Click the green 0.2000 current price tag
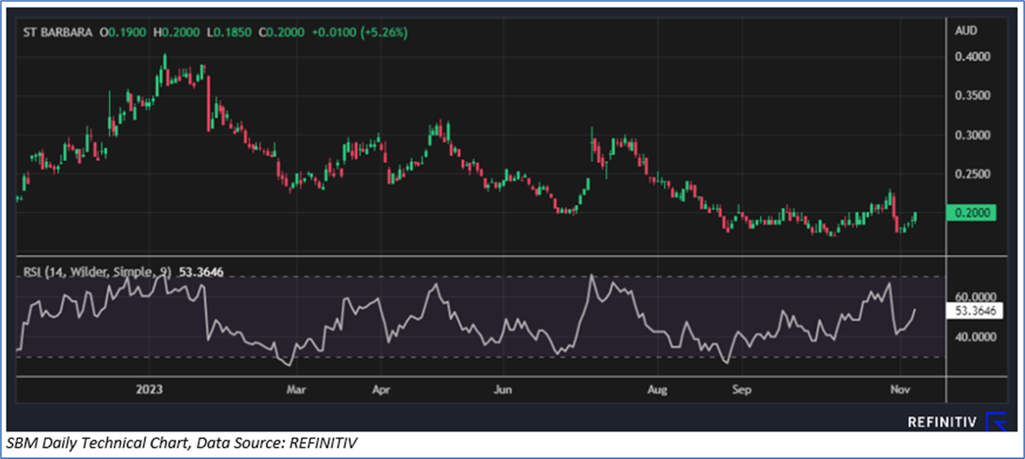This screenshot has height=459, width=1025. (973, 213)
